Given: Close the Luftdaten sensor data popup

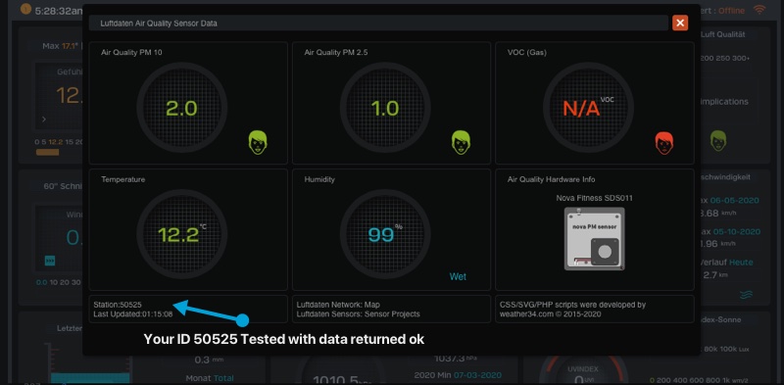Looking at the screenshot, I should pos(680,23).
